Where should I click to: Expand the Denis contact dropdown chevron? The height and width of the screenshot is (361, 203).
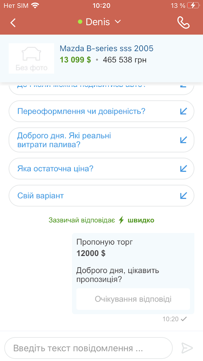tap(118, 22)
